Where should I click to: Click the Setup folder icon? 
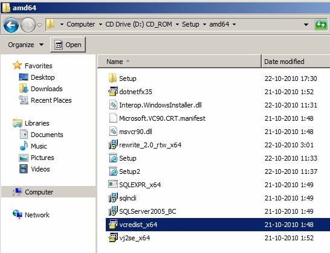[113, 78]
